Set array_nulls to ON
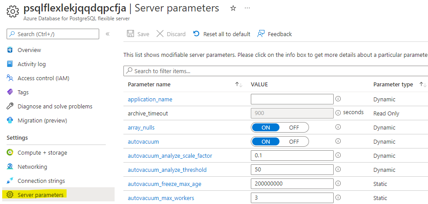 [266, 127]
